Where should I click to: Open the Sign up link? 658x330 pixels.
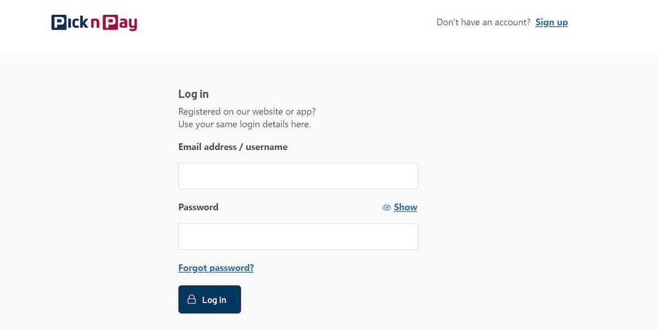[552, 22]
